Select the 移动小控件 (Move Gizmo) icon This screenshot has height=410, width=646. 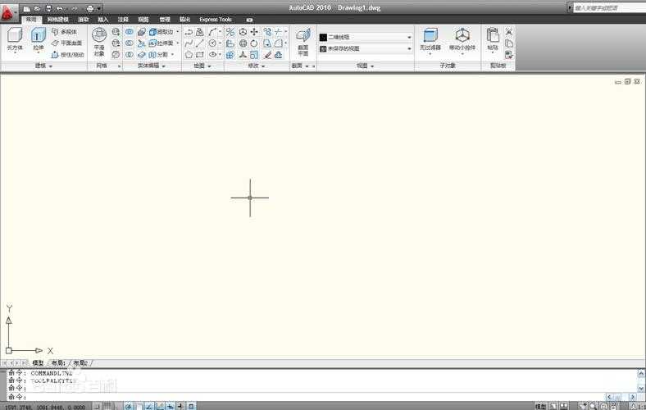[462, 36]
